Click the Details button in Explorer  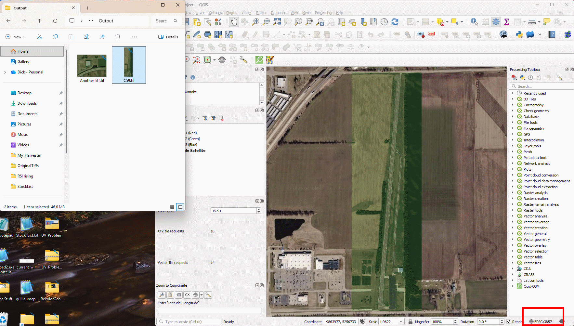168,37
